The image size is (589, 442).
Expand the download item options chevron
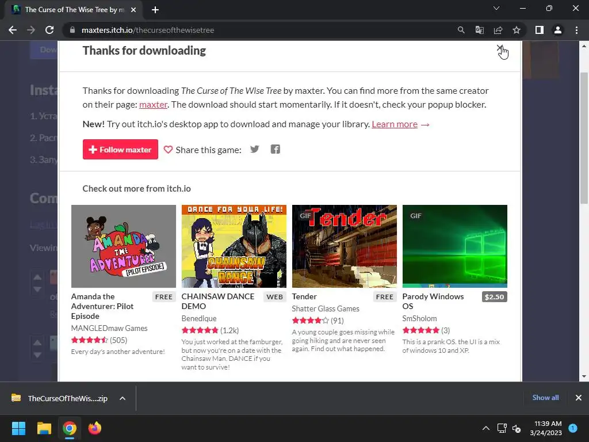click(x=123, y=398)
